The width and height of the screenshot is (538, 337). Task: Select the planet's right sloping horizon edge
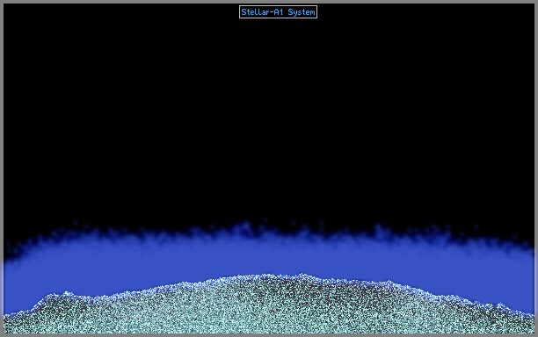click(x=463, y=298)
